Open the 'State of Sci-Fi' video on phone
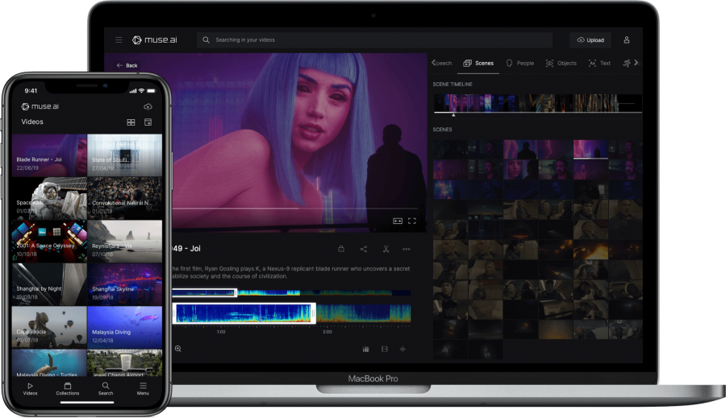726x418 pixels. click(x=124, y=155)
